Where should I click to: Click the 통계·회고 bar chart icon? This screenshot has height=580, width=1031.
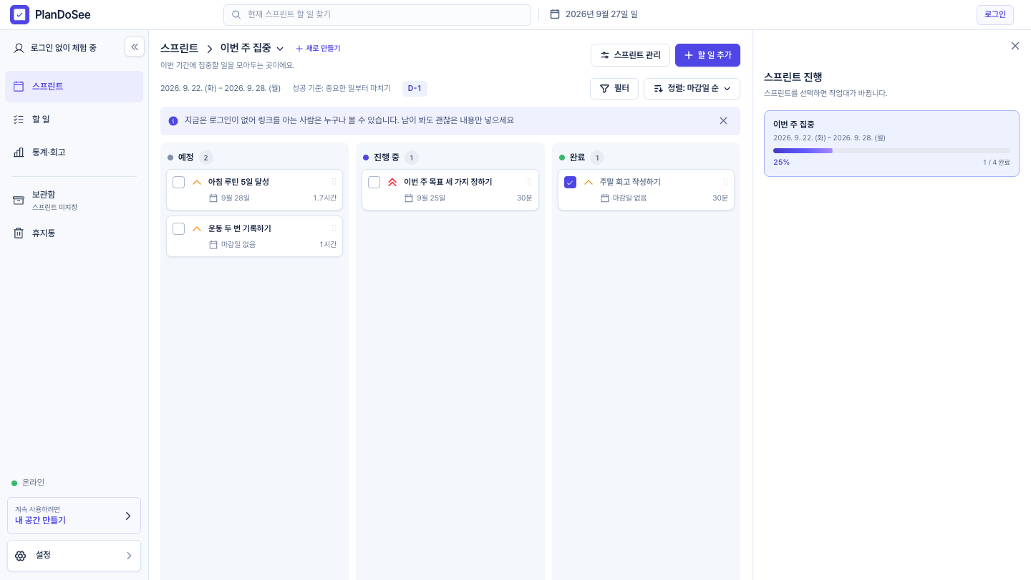point(19,152)
